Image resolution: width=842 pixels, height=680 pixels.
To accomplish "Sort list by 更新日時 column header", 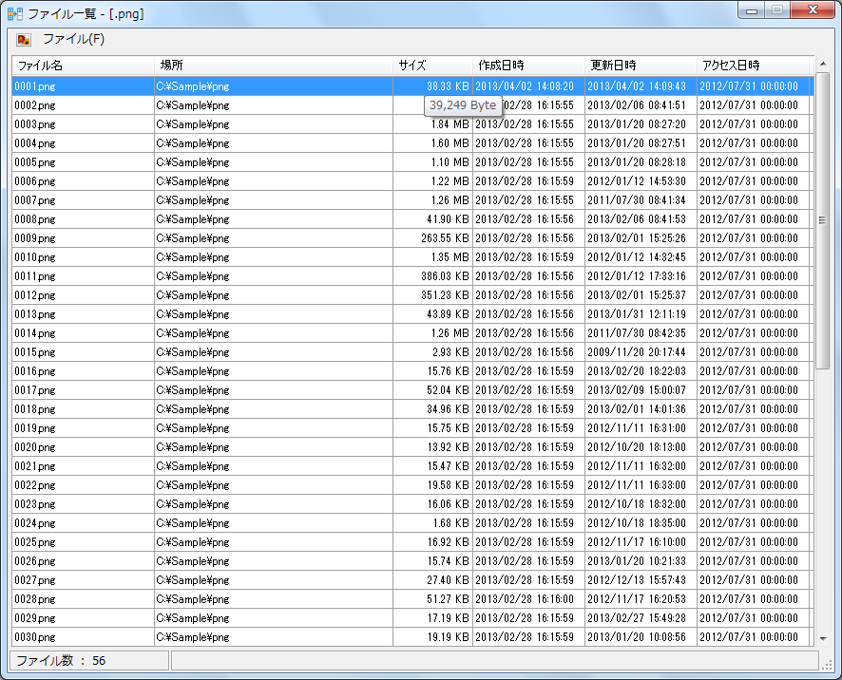I will [613, 66].
